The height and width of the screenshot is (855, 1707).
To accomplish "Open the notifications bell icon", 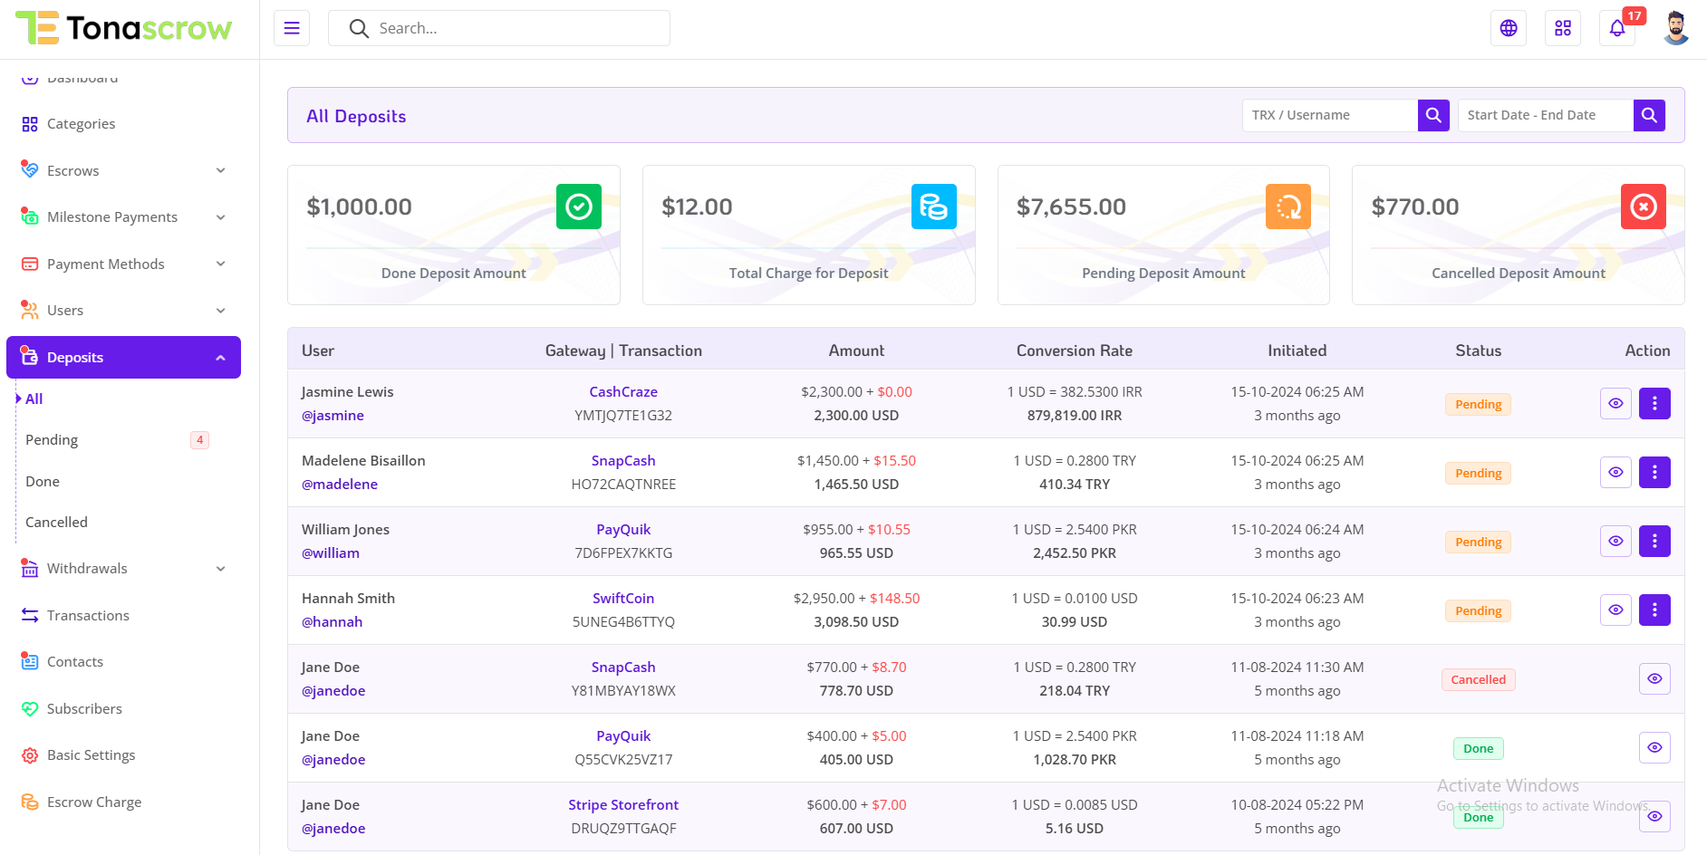I will pos(1617,28).
